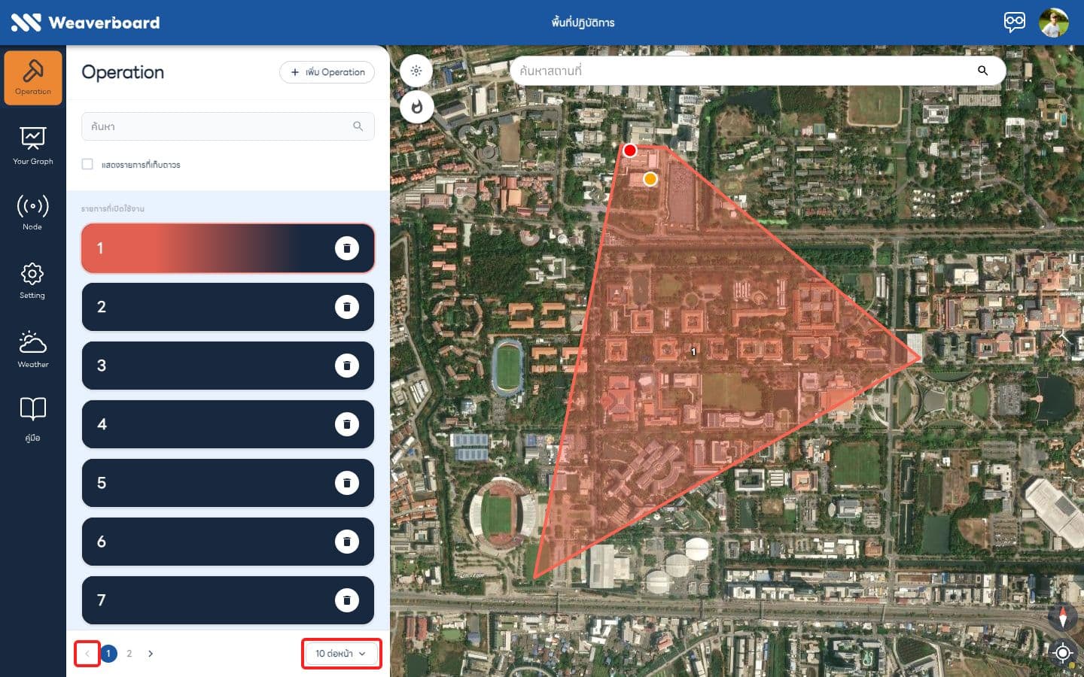Screen dimensions: 1084x677
Task: Select operation 5 in the list
Action: [x=228, y=483]
